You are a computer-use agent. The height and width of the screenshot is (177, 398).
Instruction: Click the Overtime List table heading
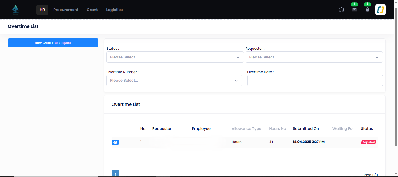[126, 104]
